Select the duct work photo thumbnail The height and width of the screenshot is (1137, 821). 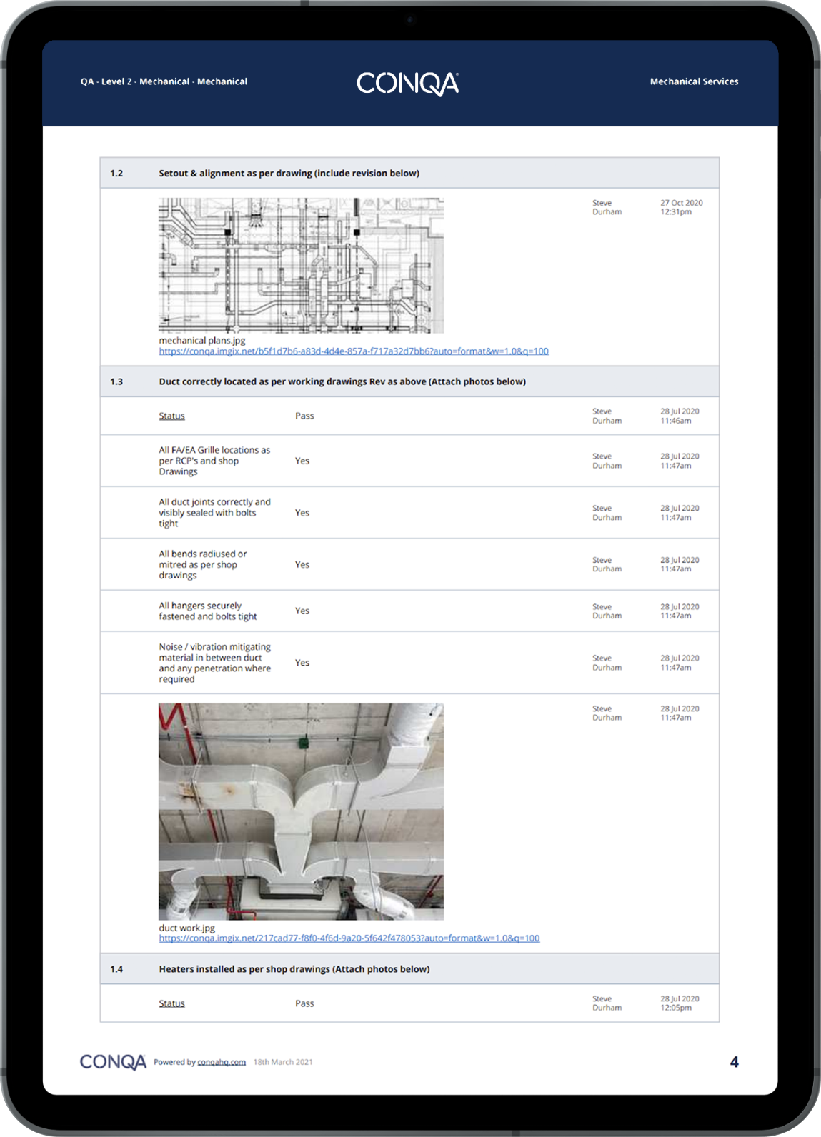301,811
